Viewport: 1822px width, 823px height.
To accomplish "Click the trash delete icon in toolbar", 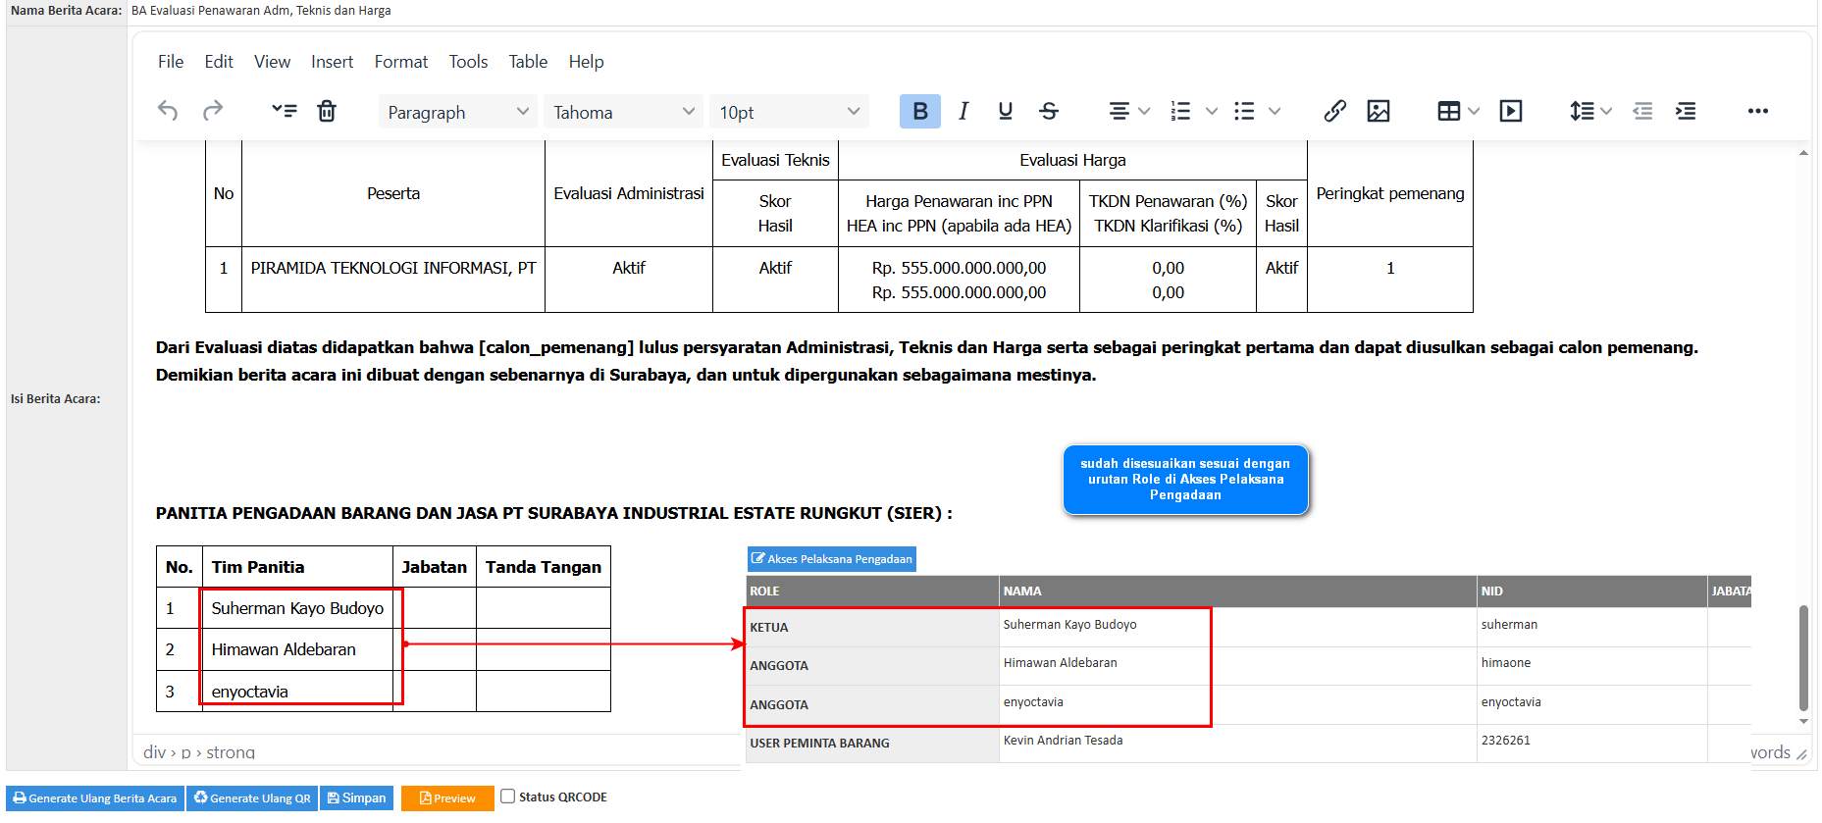I will coord(327,111).
